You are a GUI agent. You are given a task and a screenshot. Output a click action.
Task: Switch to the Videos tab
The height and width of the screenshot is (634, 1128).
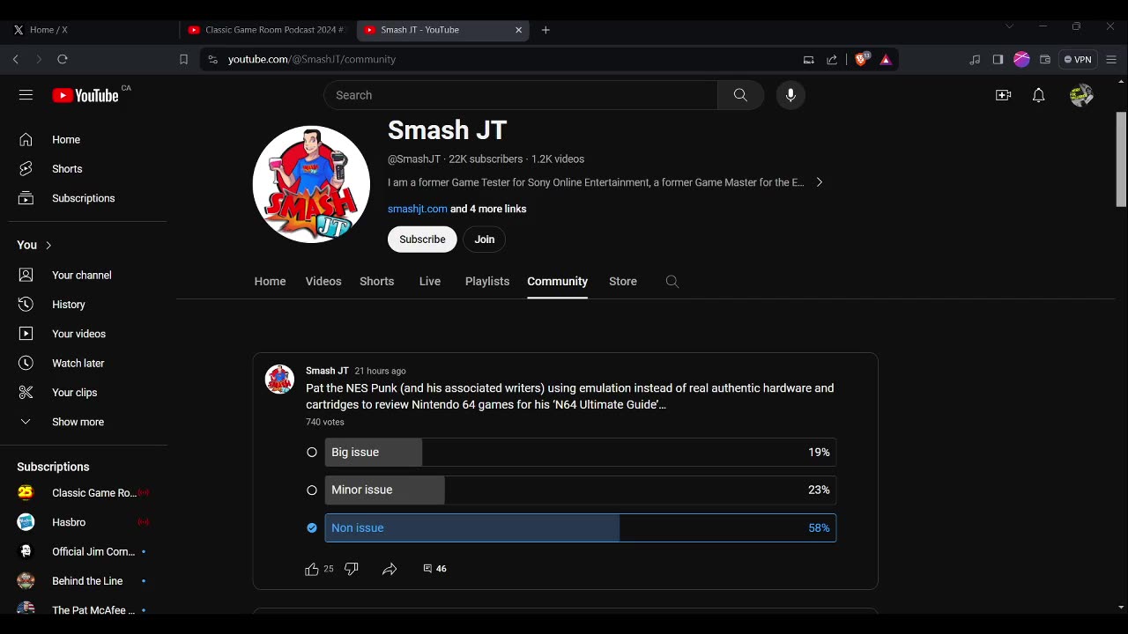[x=323, y=282]
